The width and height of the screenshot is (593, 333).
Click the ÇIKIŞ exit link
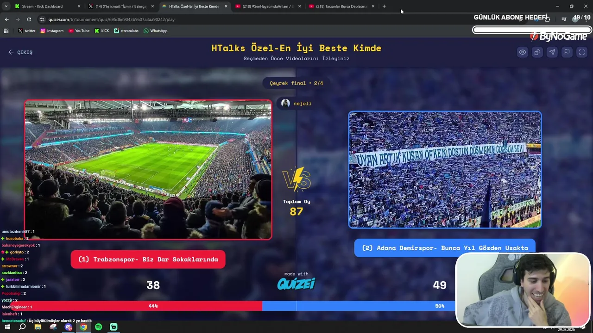tap(20, 52)
